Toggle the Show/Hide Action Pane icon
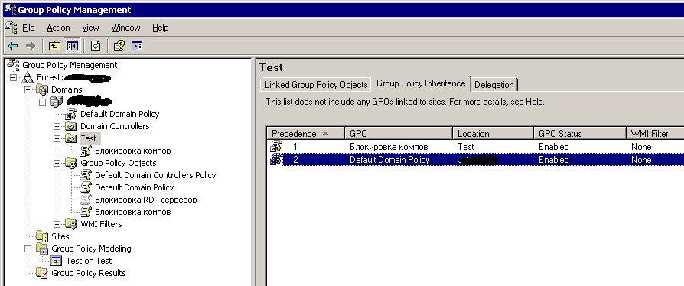Viewport: 684px width, 286px height. point(137,46)
